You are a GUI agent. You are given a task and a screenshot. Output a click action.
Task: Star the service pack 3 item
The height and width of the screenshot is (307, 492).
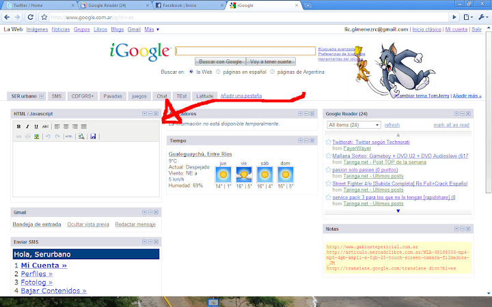[x=328, y=197]
